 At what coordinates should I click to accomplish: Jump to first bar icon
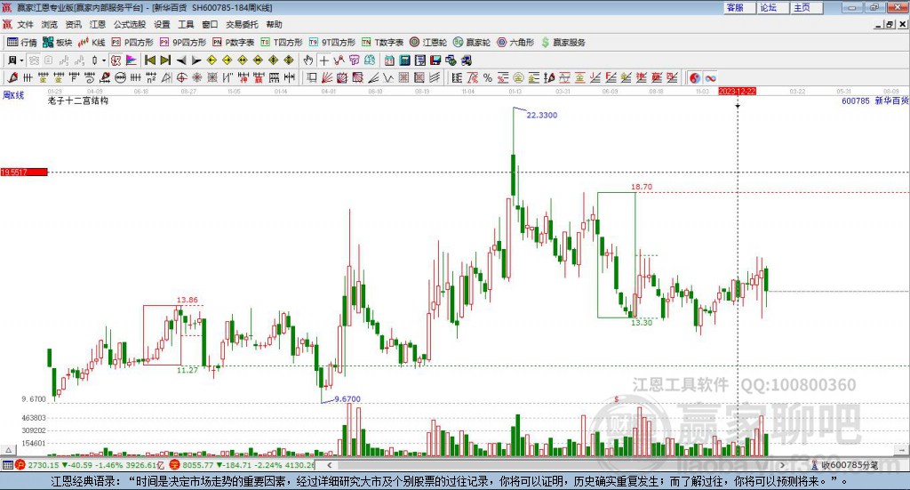pyautogui.click(x=149, y=60)
